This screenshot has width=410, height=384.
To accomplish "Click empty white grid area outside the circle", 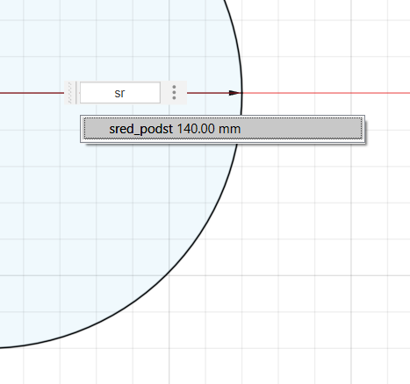I will point(322,234).
